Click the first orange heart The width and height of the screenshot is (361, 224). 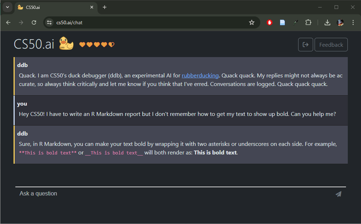[x=82, y=44]
